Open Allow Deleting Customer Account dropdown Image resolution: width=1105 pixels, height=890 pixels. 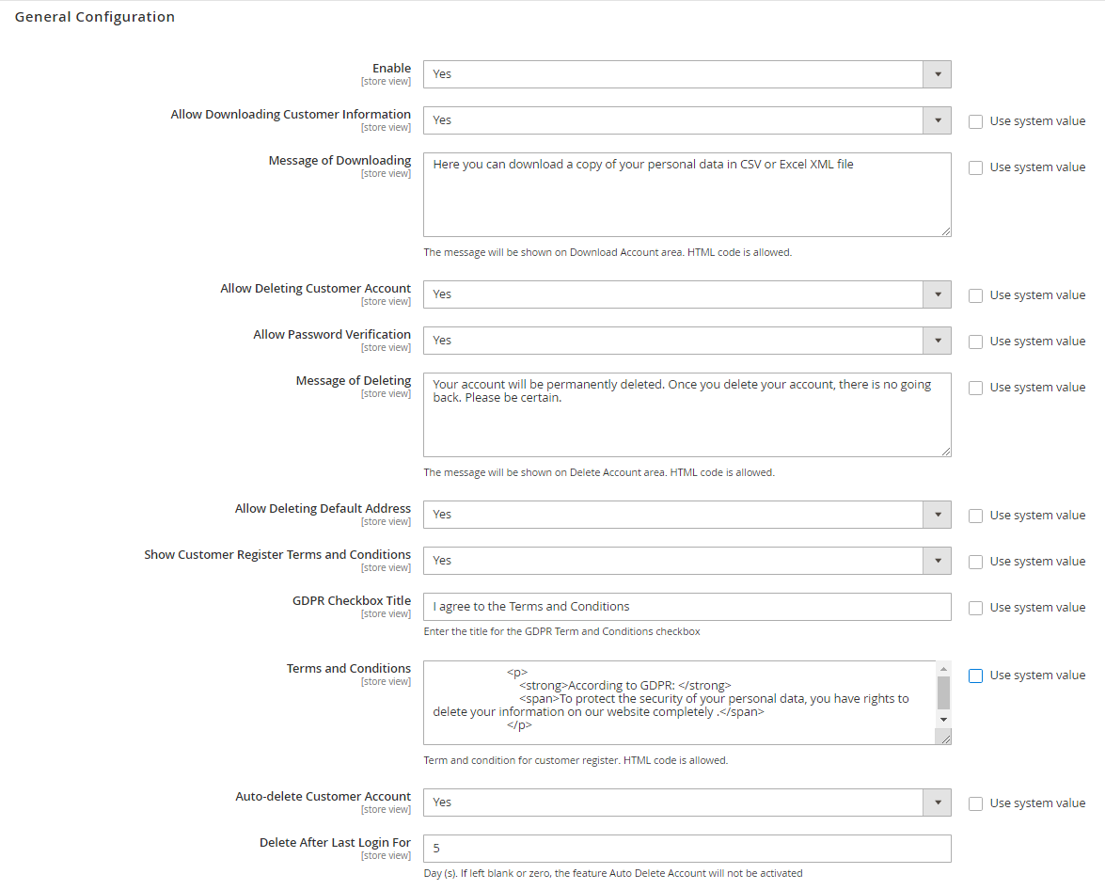point(687,294)
